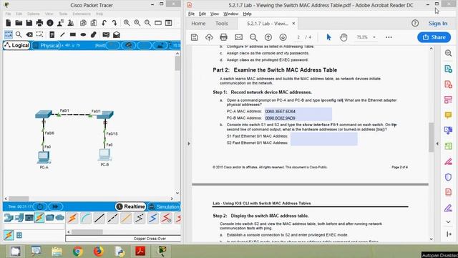
Task: Switch to Logical workspace view
Action: [17, 45]
